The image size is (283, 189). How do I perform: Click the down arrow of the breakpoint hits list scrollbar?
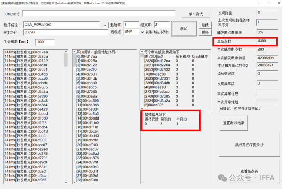click(x=142, y=109)
